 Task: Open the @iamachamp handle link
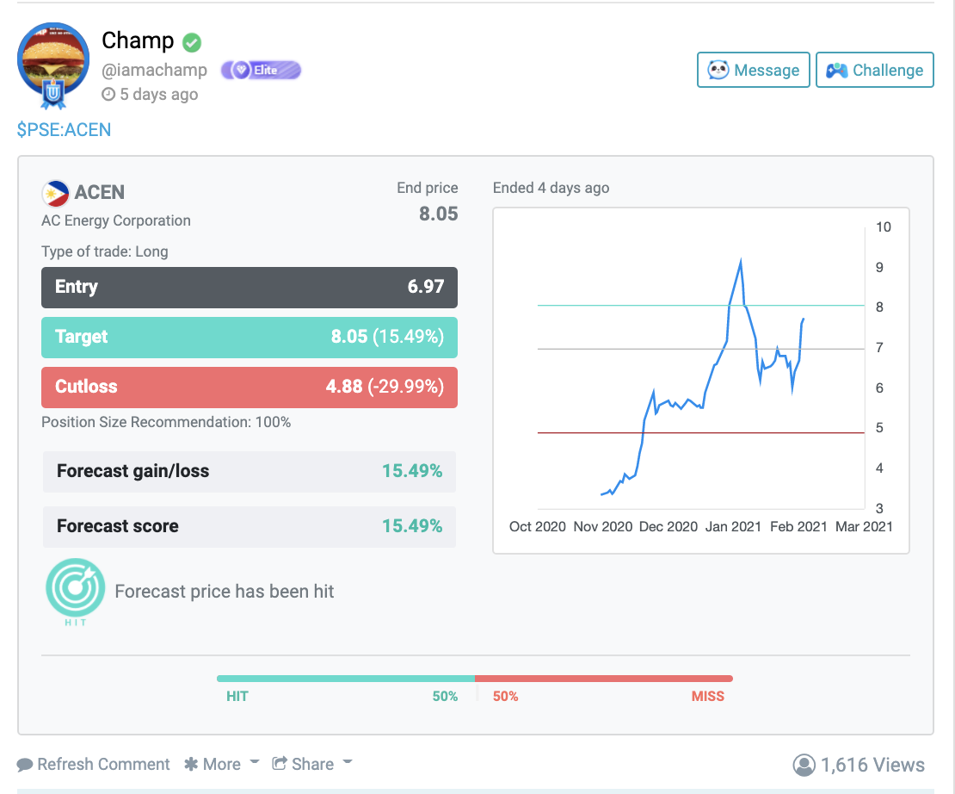[x=155, y=70]
